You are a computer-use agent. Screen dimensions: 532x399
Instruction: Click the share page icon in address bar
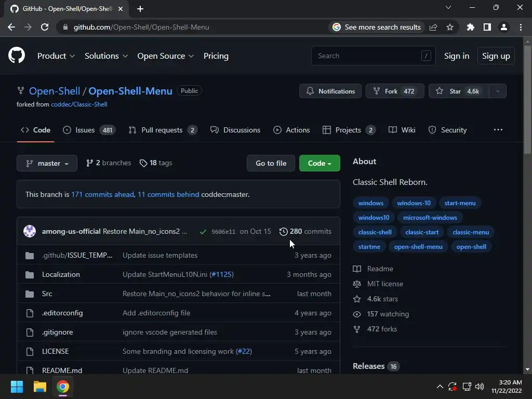tap(433, 27)
